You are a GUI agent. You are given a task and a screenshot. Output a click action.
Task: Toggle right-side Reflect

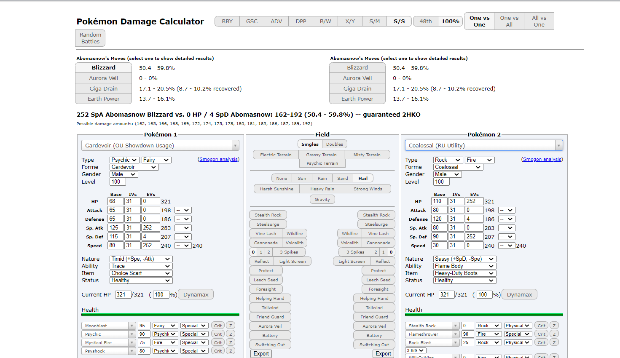click(x=383, y=261)
